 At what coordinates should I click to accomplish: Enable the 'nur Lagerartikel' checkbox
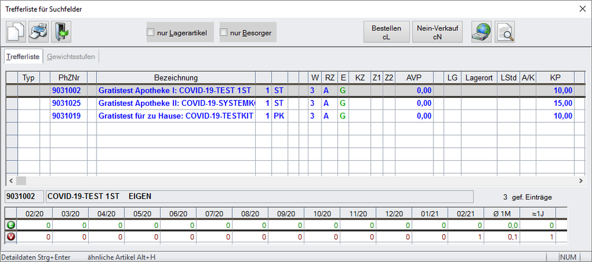151,33
